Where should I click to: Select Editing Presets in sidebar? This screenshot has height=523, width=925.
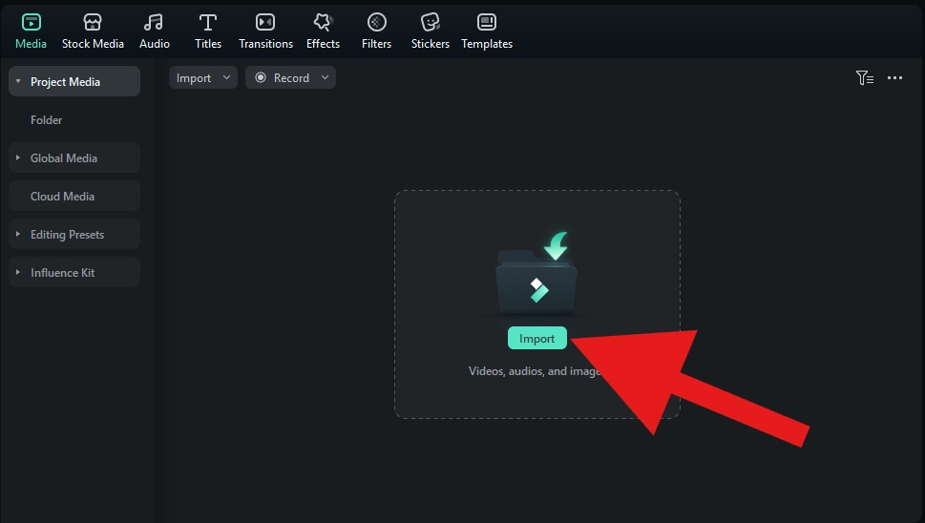(x=74, y=234)
